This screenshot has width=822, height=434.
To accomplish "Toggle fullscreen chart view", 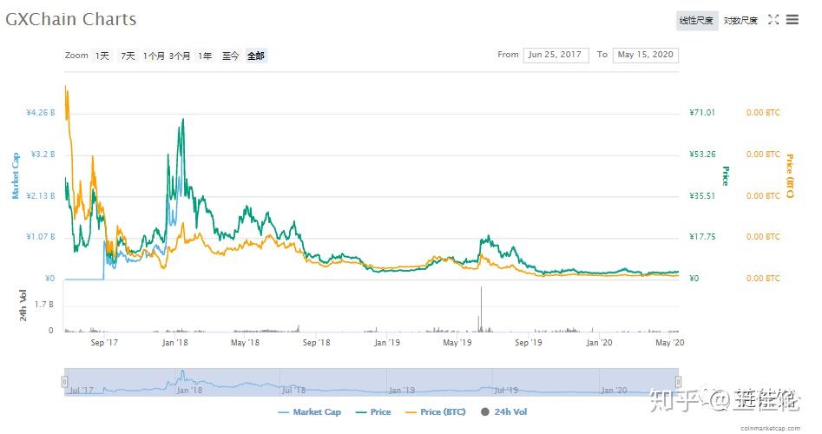I will tap(773, 20).
